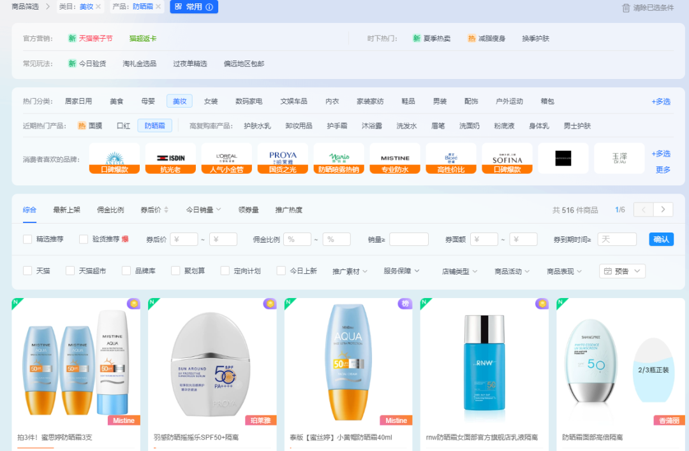Expand brands with 更多 link
This screenshot has width=689, height=451.
click(663, 170)
